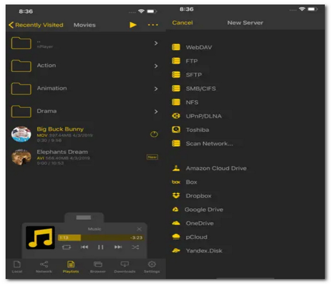Open Elephants Dream thumbnail
331x284 pixels.
tap(21, 157)
